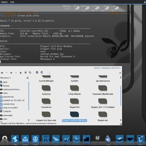
Task: Launch the smiley messenger dock icon
Action: pyautogui.click(x=35, y=139)
